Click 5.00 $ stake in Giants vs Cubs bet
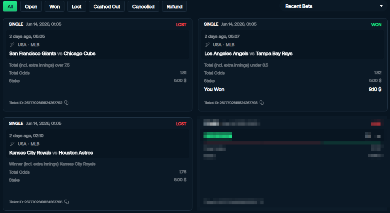 180,81
